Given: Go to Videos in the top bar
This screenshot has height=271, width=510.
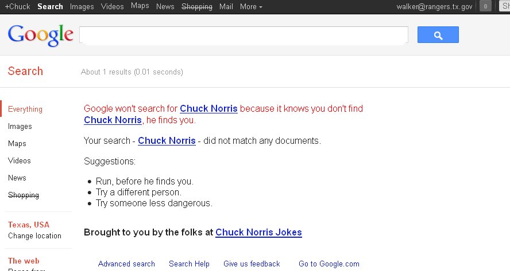Looking at the screenshot, I should [x=112, y=7].
